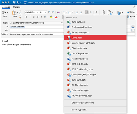
Task: Select FY20_Review.pptx from Recent Files
Action: coord(95,32)
